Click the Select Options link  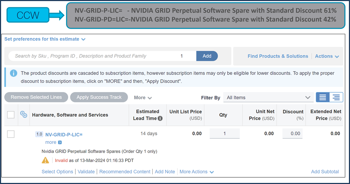click(x=57, y=172)
